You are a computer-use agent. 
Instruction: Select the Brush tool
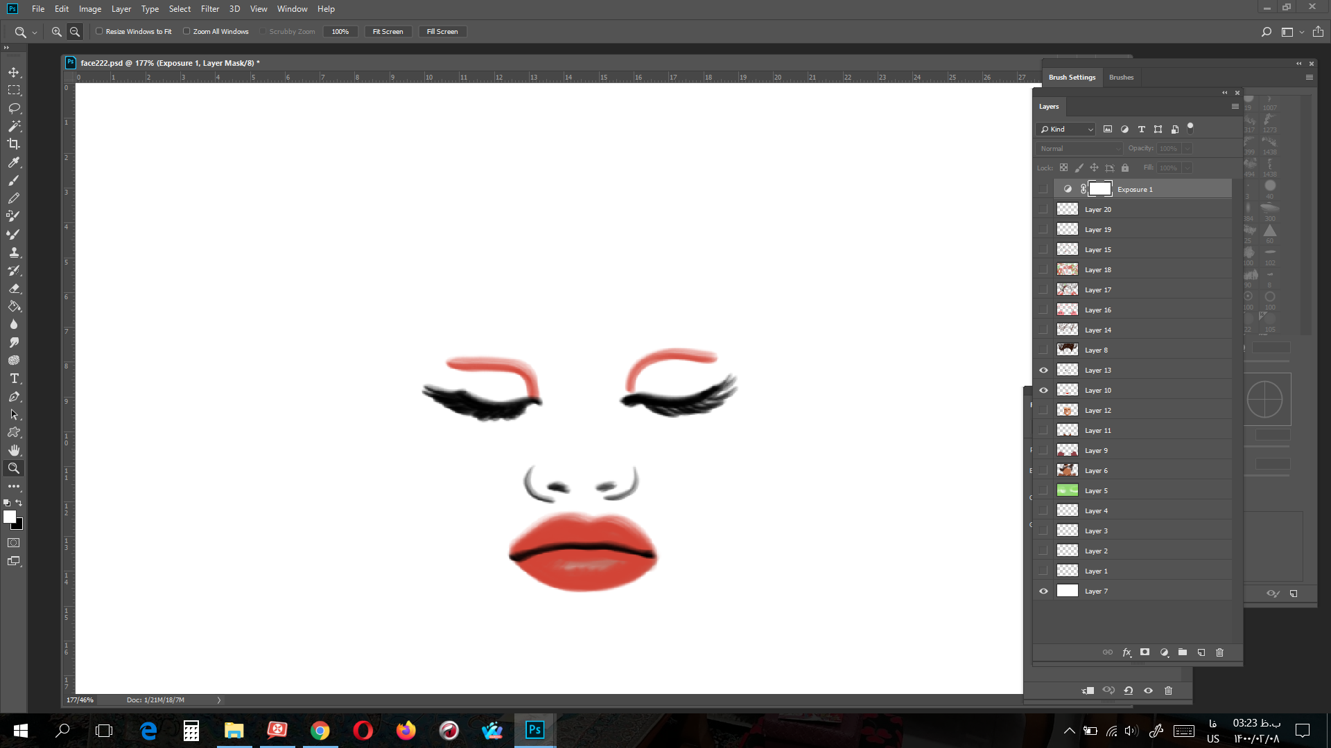[x=14, y=180]
